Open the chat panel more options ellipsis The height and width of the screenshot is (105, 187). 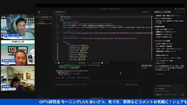(x=182, y=12)
